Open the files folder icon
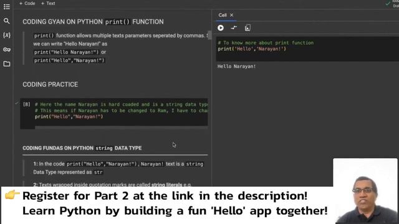 coord(7,63)
